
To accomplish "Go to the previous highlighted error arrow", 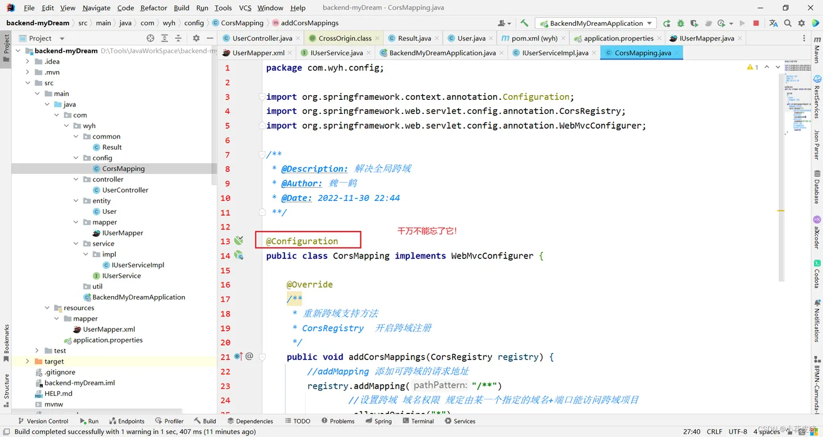I will click(767, 68).
